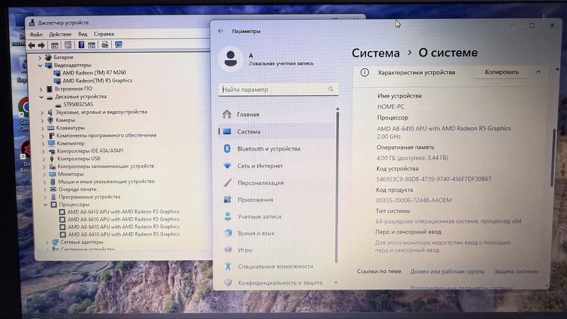This screenshot has width=567, height=319.
Task: Click the Специальные возможности accessibility icon
Action: pyautogui.click(x=228, y=266)
